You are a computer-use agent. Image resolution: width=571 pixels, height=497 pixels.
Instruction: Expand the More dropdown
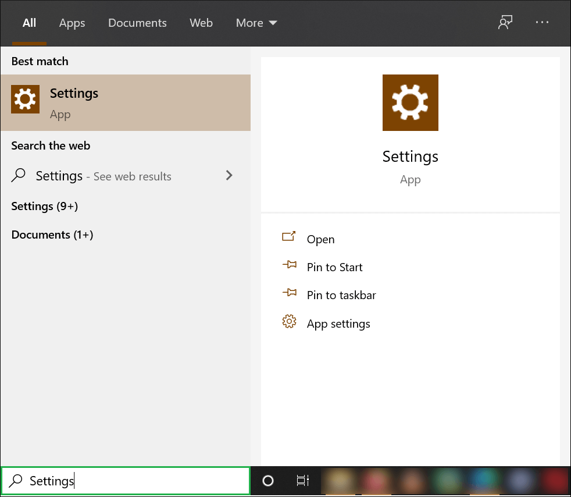click(x=256, y=23)
